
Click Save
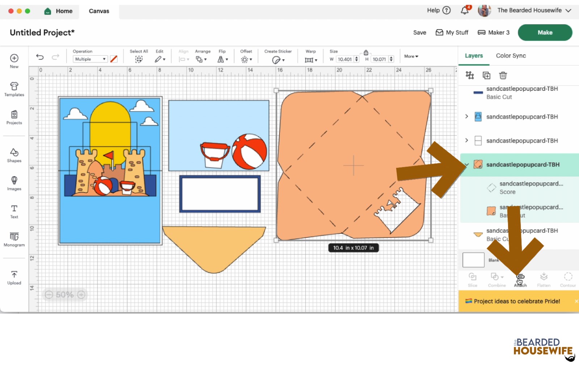point(420,33)
